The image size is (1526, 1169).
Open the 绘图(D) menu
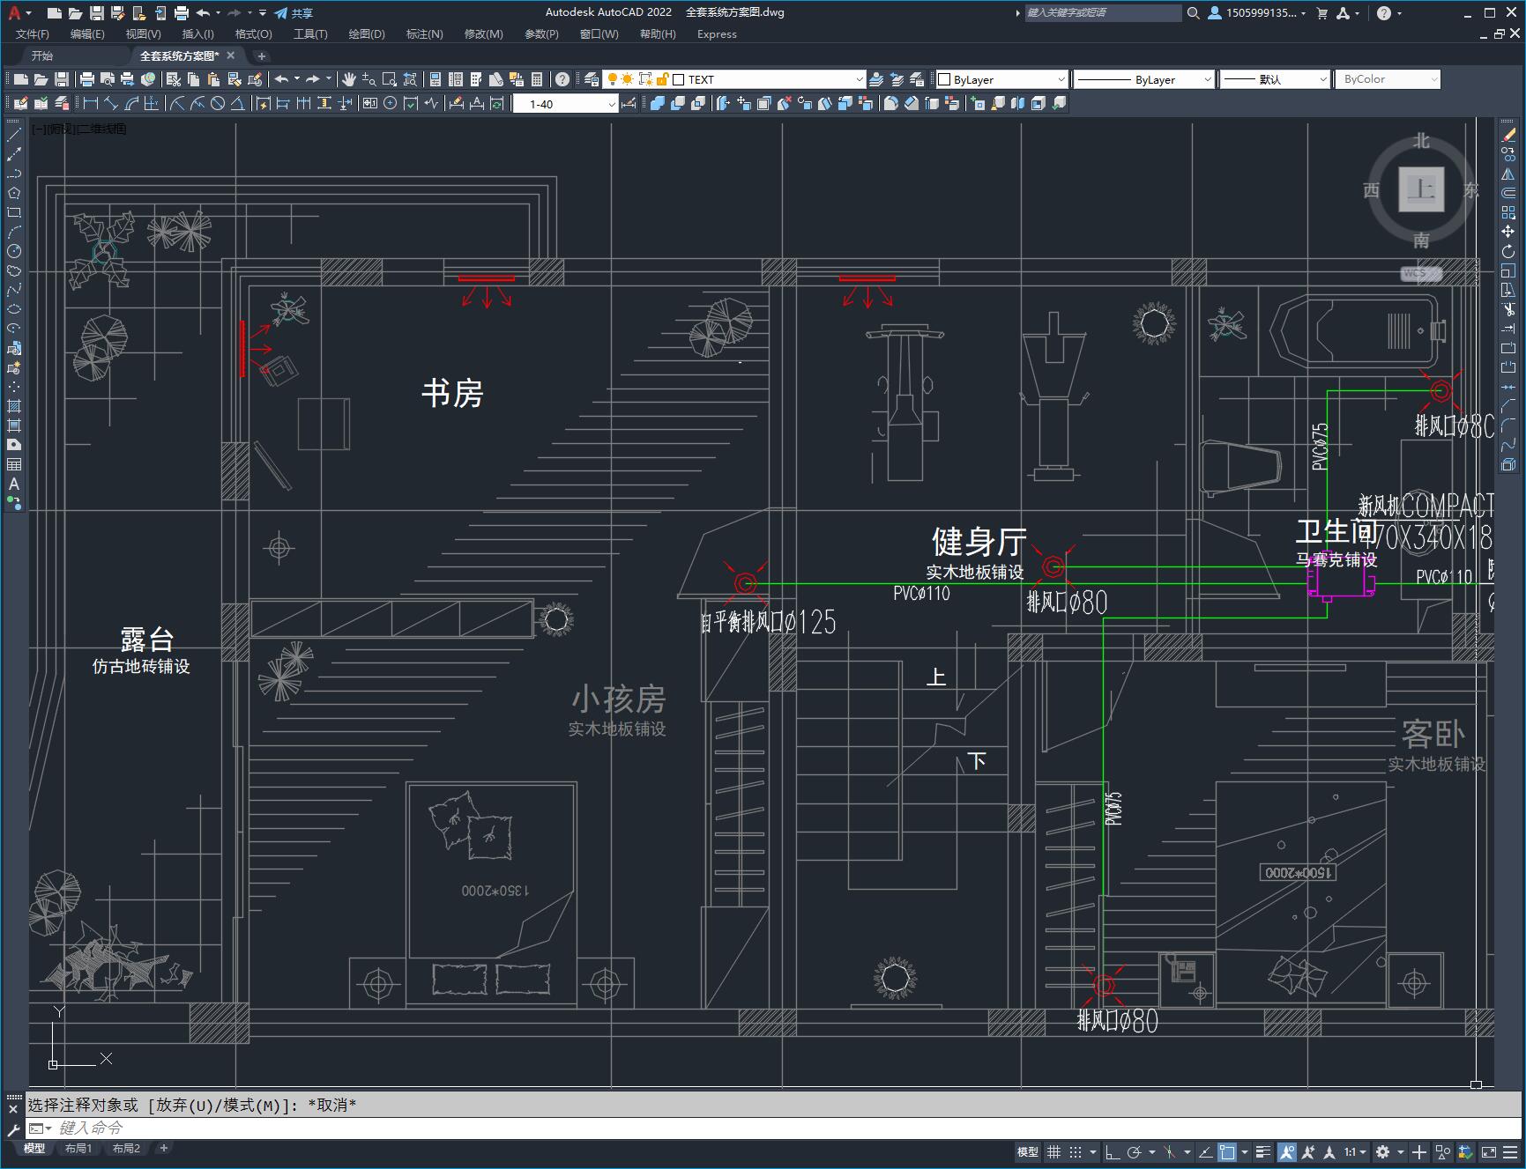367,34
